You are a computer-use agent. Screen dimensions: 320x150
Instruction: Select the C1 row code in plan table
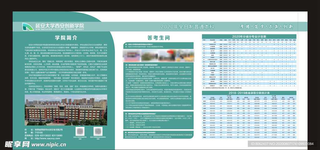click(x=204, y=82)
